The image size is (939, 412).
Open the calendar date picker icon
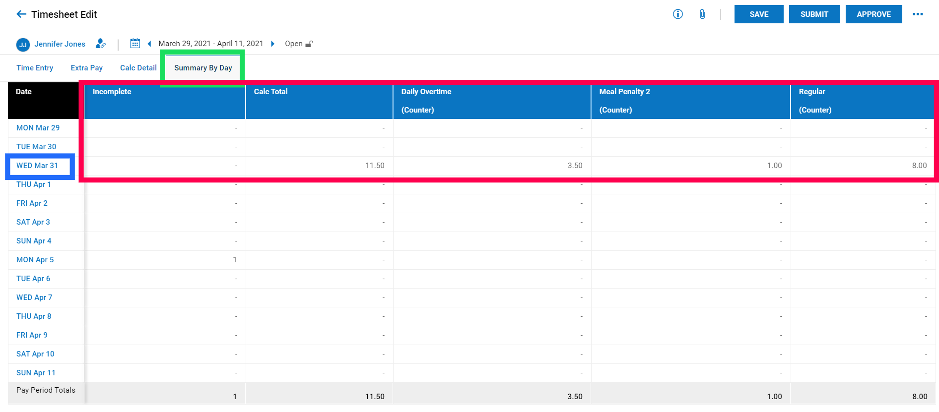135,44
